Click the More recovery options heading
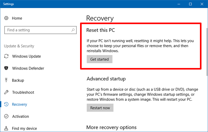This screenshot has height=132, width=208. [x=111, y=127]
